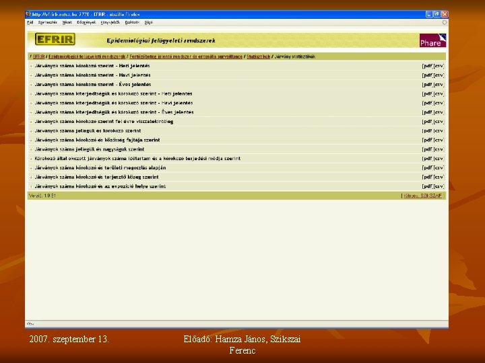
Task: Follow the EFRIR breadcrumb link
Action: [38, 56]
